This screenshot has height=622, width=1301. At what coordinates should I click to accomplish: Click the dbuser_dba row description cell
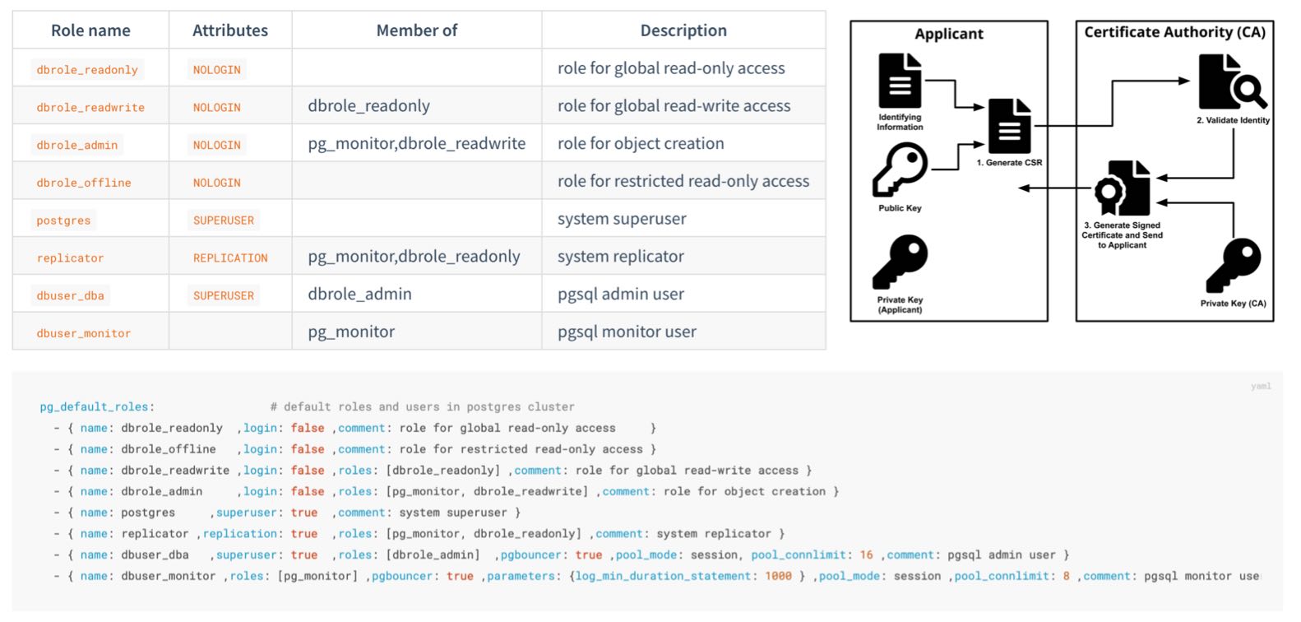[684, 294]
